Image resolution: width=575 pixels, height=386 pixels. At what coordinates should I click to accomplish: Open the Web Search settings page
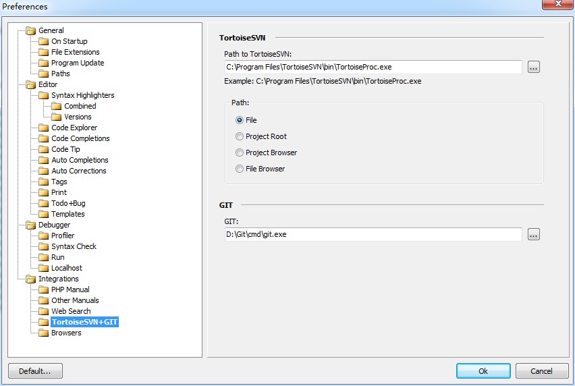click(71, 311)
